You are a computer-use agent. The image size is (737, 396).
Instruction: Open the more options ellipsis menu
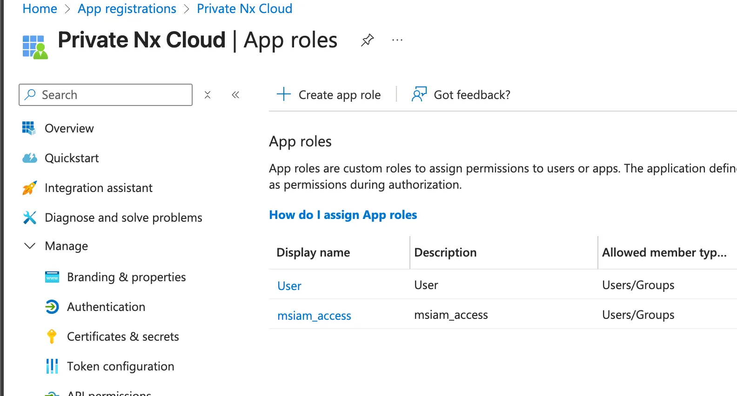click(x=397, y=40)
